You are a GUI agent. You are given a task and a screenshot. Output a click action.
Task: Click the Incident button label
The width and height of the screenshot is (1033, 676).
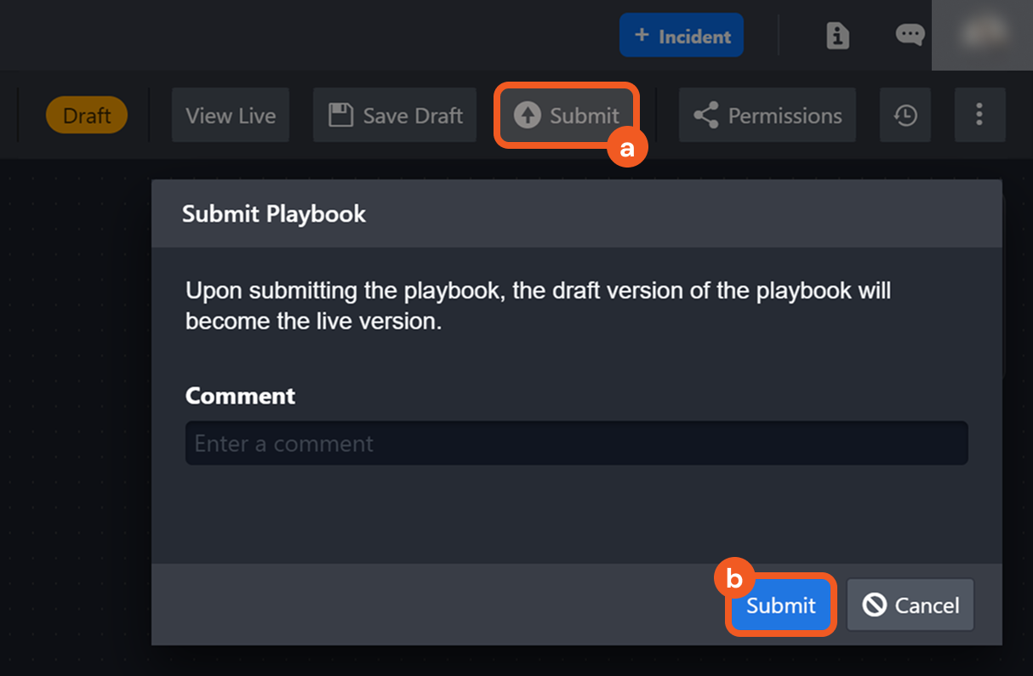pyautogui.click(x=694, y=37)
